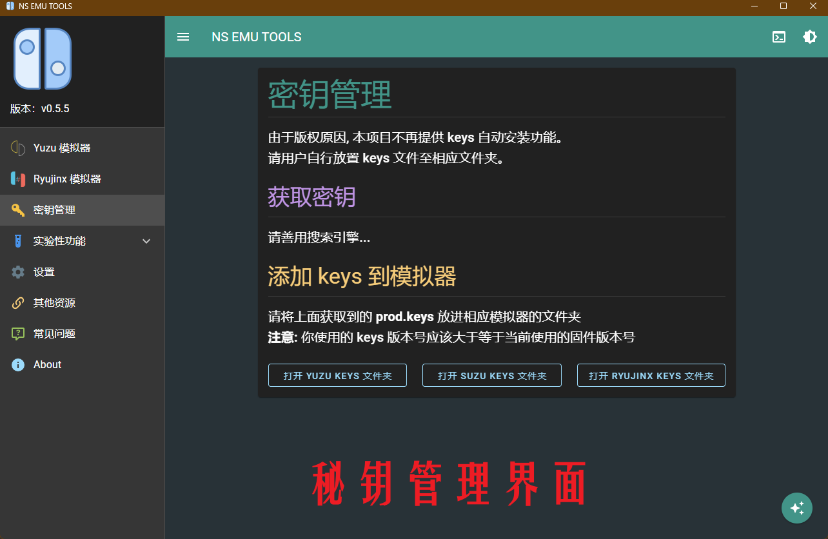Expand the 实验性功能 chevron in the sidebar
The image size is (828, 539).
coord(146,240)
